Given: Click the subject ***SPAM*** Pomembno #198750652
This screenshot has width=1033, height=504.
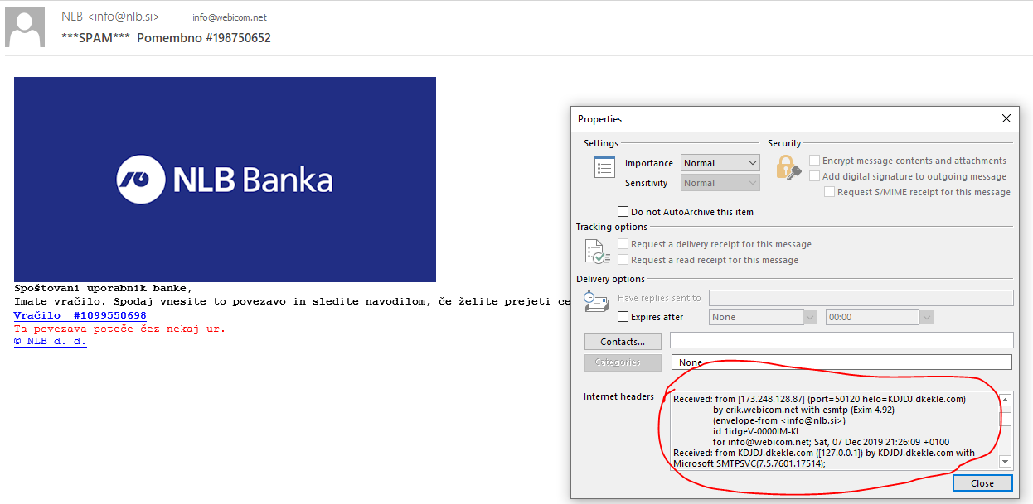Looking at the screenshot, I should (167, 38).
